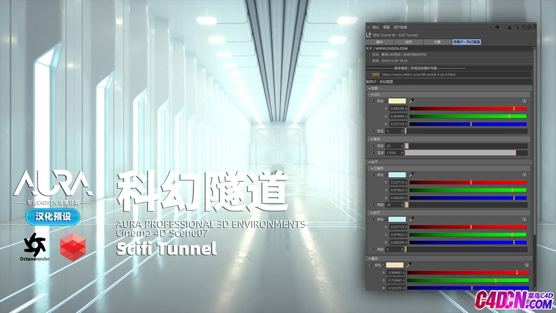Click the LED color swatch
Screen dimensions: 556x313
[397, 101]
